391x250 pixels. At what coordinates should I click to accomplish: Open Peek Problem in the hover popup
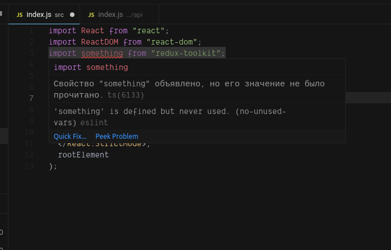(117, 137)
